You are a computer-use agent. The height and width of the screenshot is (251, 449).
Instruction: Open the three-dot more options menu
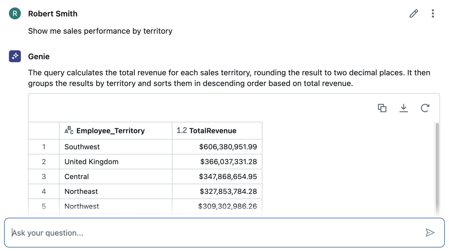point(433,14)
